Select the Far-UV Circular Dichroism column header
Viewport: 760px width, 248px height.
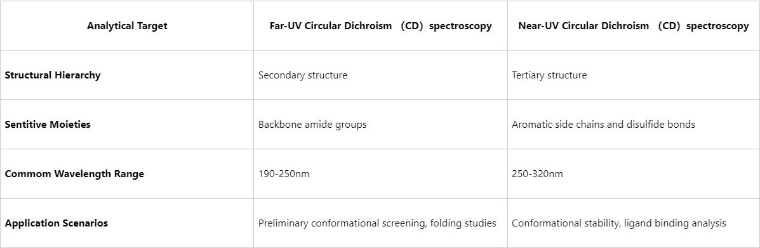(380, 25)
